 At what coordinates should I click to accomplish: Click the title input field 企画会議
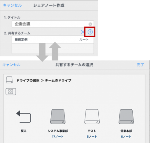(x=53, y=24)
